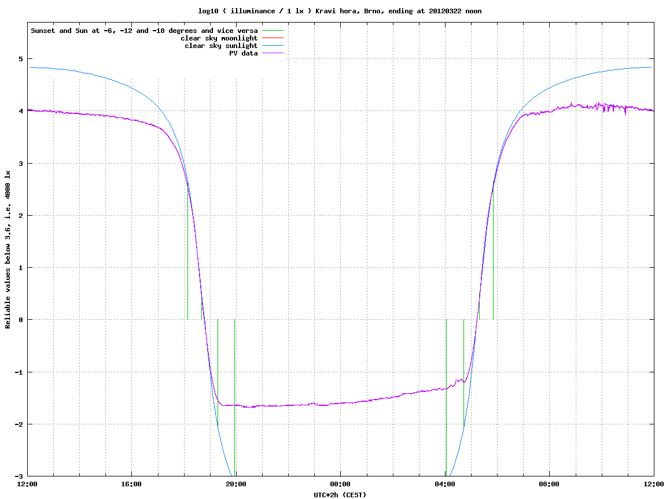Viewport: 666px width, 499px height.
Task: Click the leftmost x-axis tick label '12:00'
Action: tap(27, 484)
